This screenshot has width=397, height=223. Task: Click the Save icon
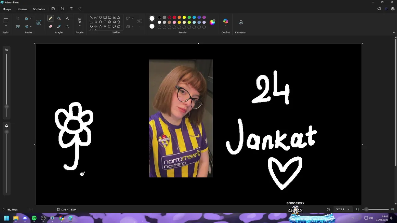coord(53,9)
